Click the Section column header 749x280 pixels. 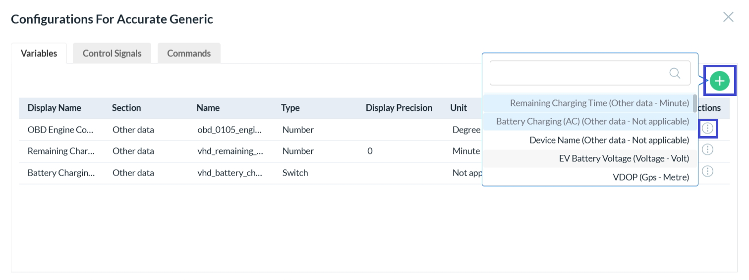pos(126,108)
